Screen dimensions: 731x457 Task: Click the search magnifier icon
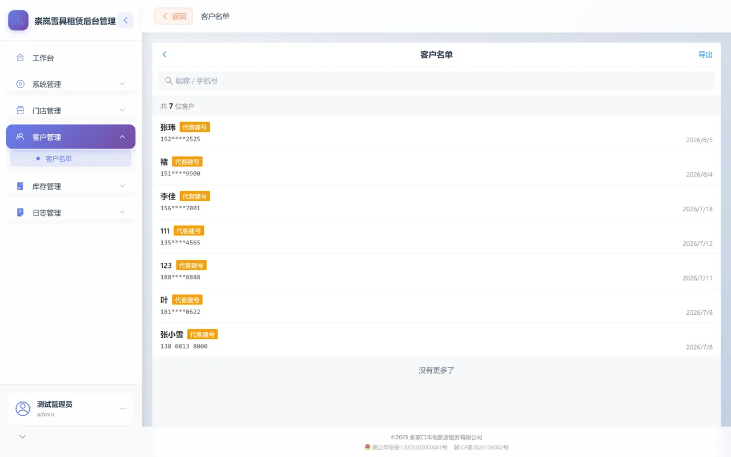(x=168, y=81)
